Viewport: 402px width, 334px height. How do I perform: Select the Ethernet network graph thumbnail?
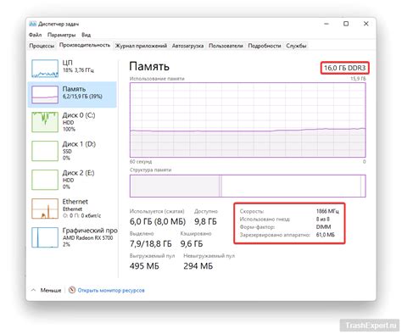(45, 209)
